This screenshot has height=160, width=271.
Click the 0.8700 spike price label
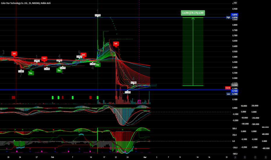coord(98,15)
